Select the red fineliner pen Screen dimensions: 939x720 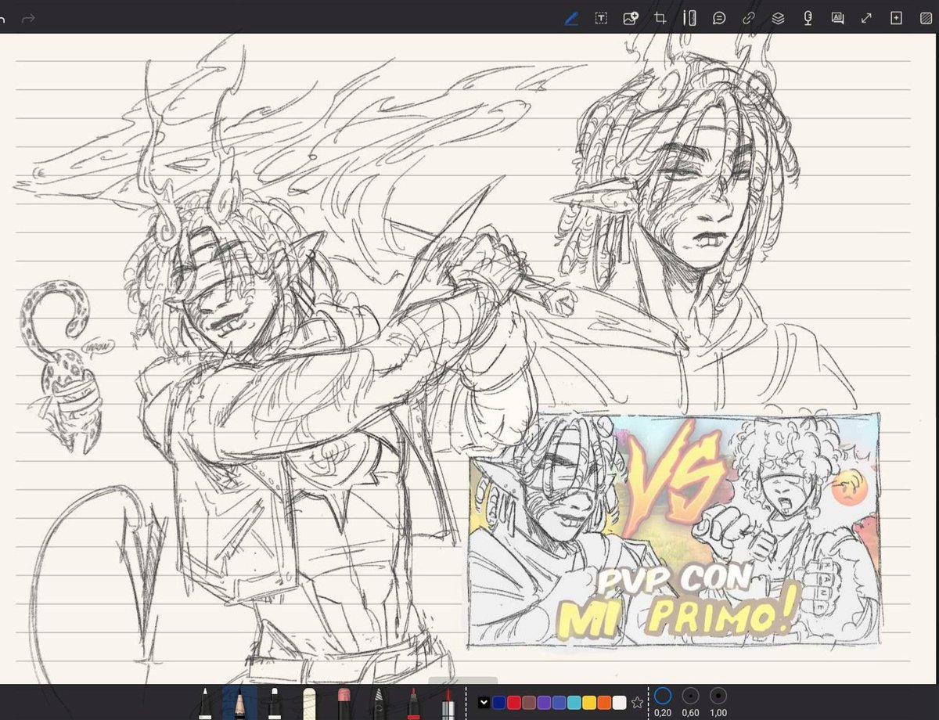pyautogui.click(x=412, y=703)
